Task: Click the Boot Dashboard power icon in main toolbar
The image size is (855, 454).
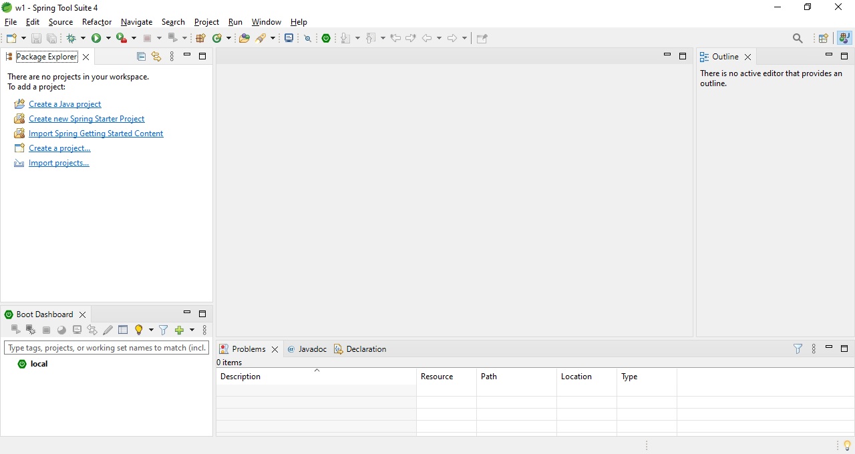Action: point(326,38)
